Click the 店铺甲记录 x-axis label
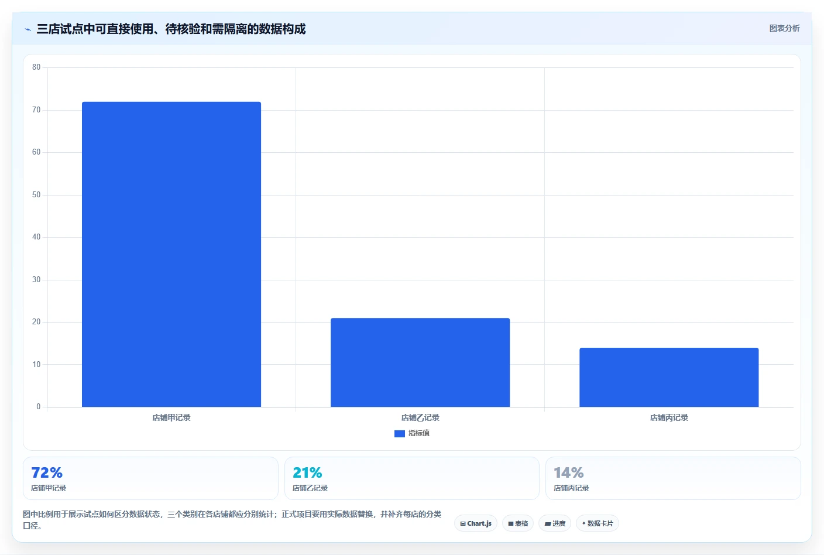The width and height of the screenshot is (824, 555). (x=171, y=417)
